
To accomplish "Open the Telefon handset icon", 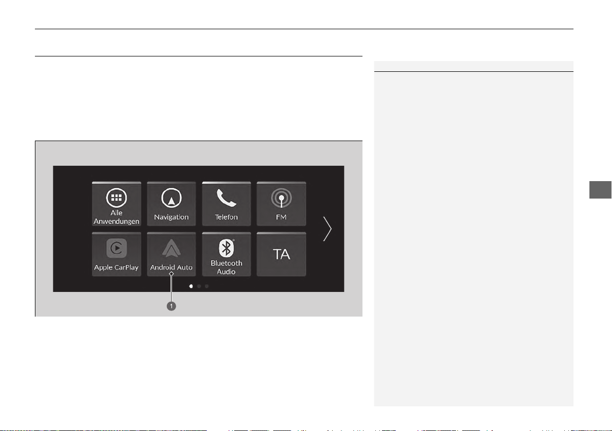I will click(226, 198).
